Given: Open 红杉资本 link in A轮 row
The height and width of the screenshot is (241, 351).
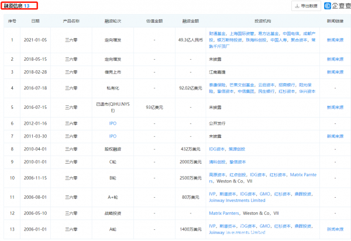Looking at the screenshot, I should pos(283,226).
